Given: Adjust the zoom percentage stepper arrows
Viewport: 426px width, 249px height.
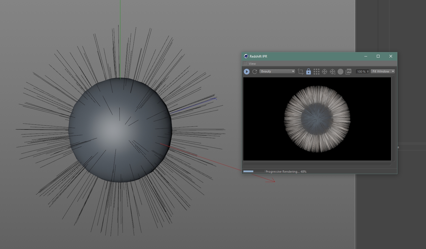Looking at the screenshot, I should pyautogui.click(x=368, y=72).
